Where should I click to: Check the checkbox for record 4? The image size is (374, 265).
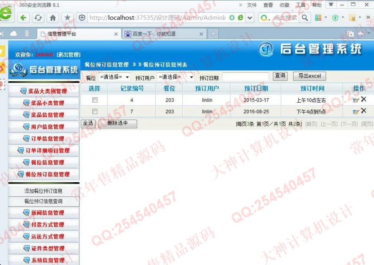(x=95, y=100)
